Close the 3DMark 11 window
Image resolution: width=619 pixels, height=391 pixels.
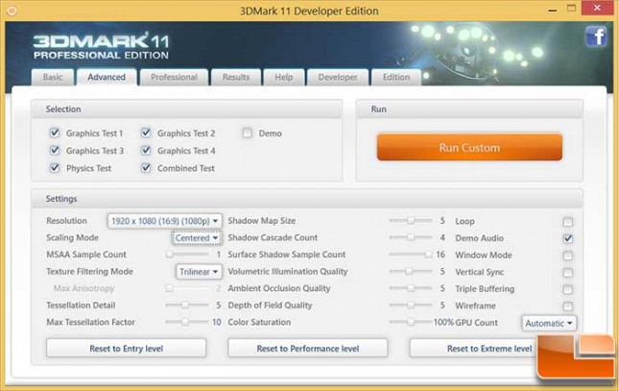point(597,8)
